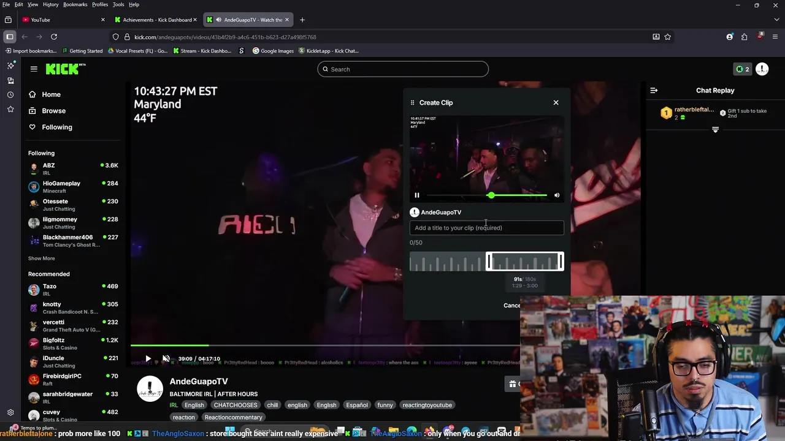The height and width of the screenshot is (441, 785).
Task: Open the History menu
Action: pos(51,4)
